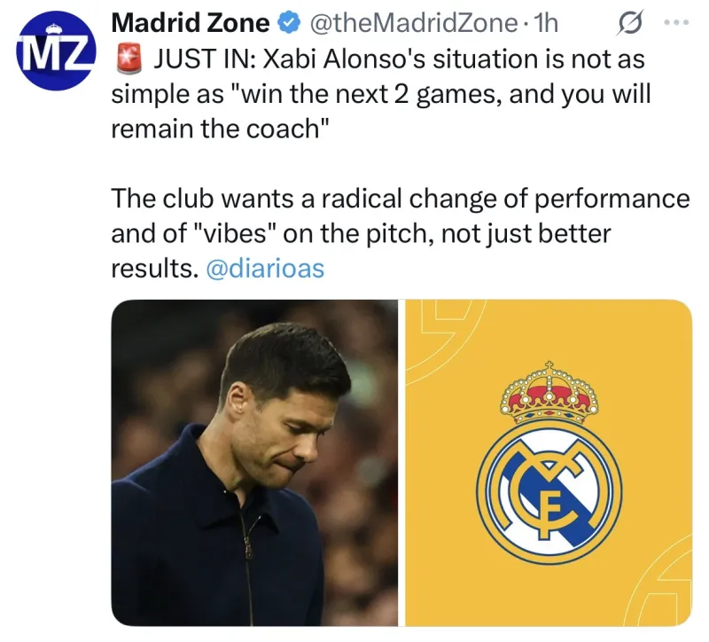The height and width of the screenshot is (642, 709).
Task: Click the white divider between the images
Action: coord(401,463)
